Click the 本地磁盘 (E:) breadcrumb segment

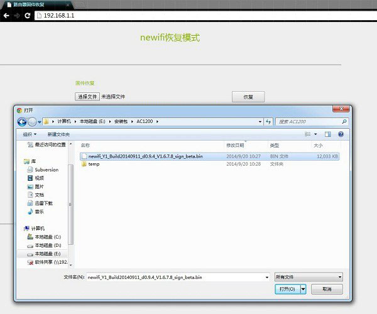(x=92, y=121)
